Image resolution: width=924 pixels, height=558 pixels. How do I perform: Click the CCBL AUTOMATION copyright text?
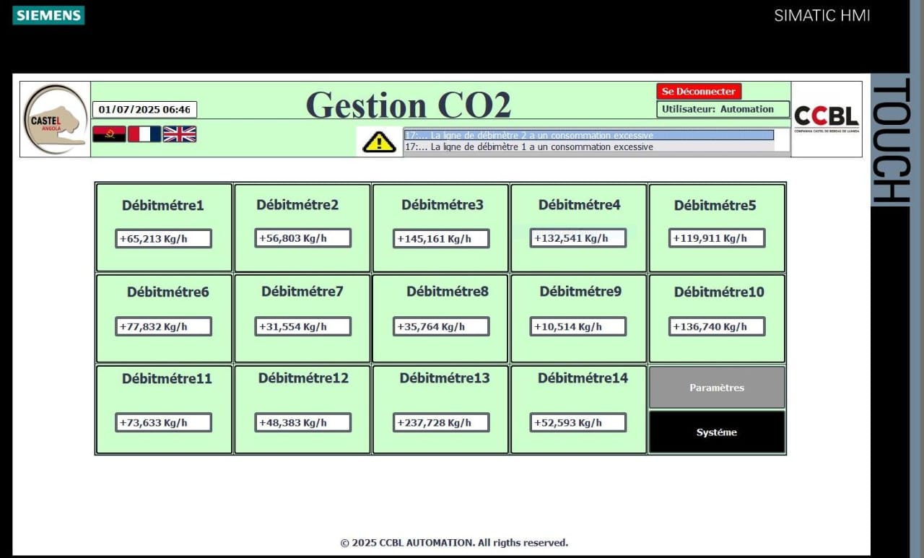point(454,543)
